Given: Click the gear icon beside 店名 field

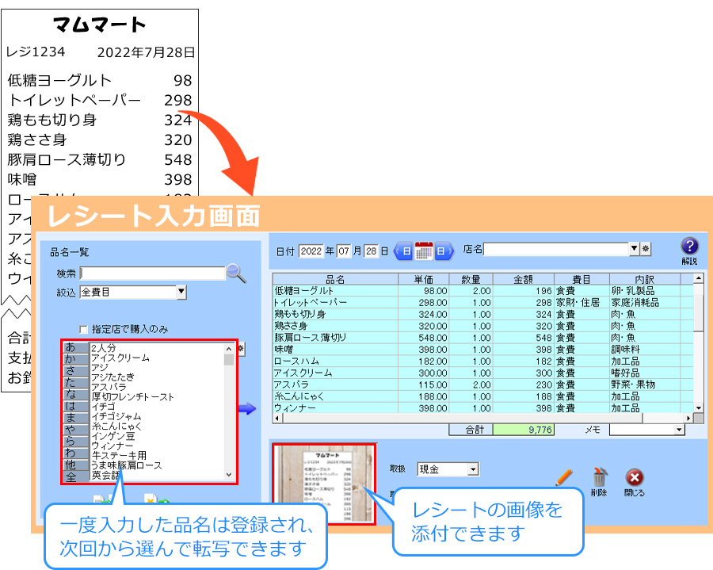Looking at the screenshot, I should click(x=646, y=249).
